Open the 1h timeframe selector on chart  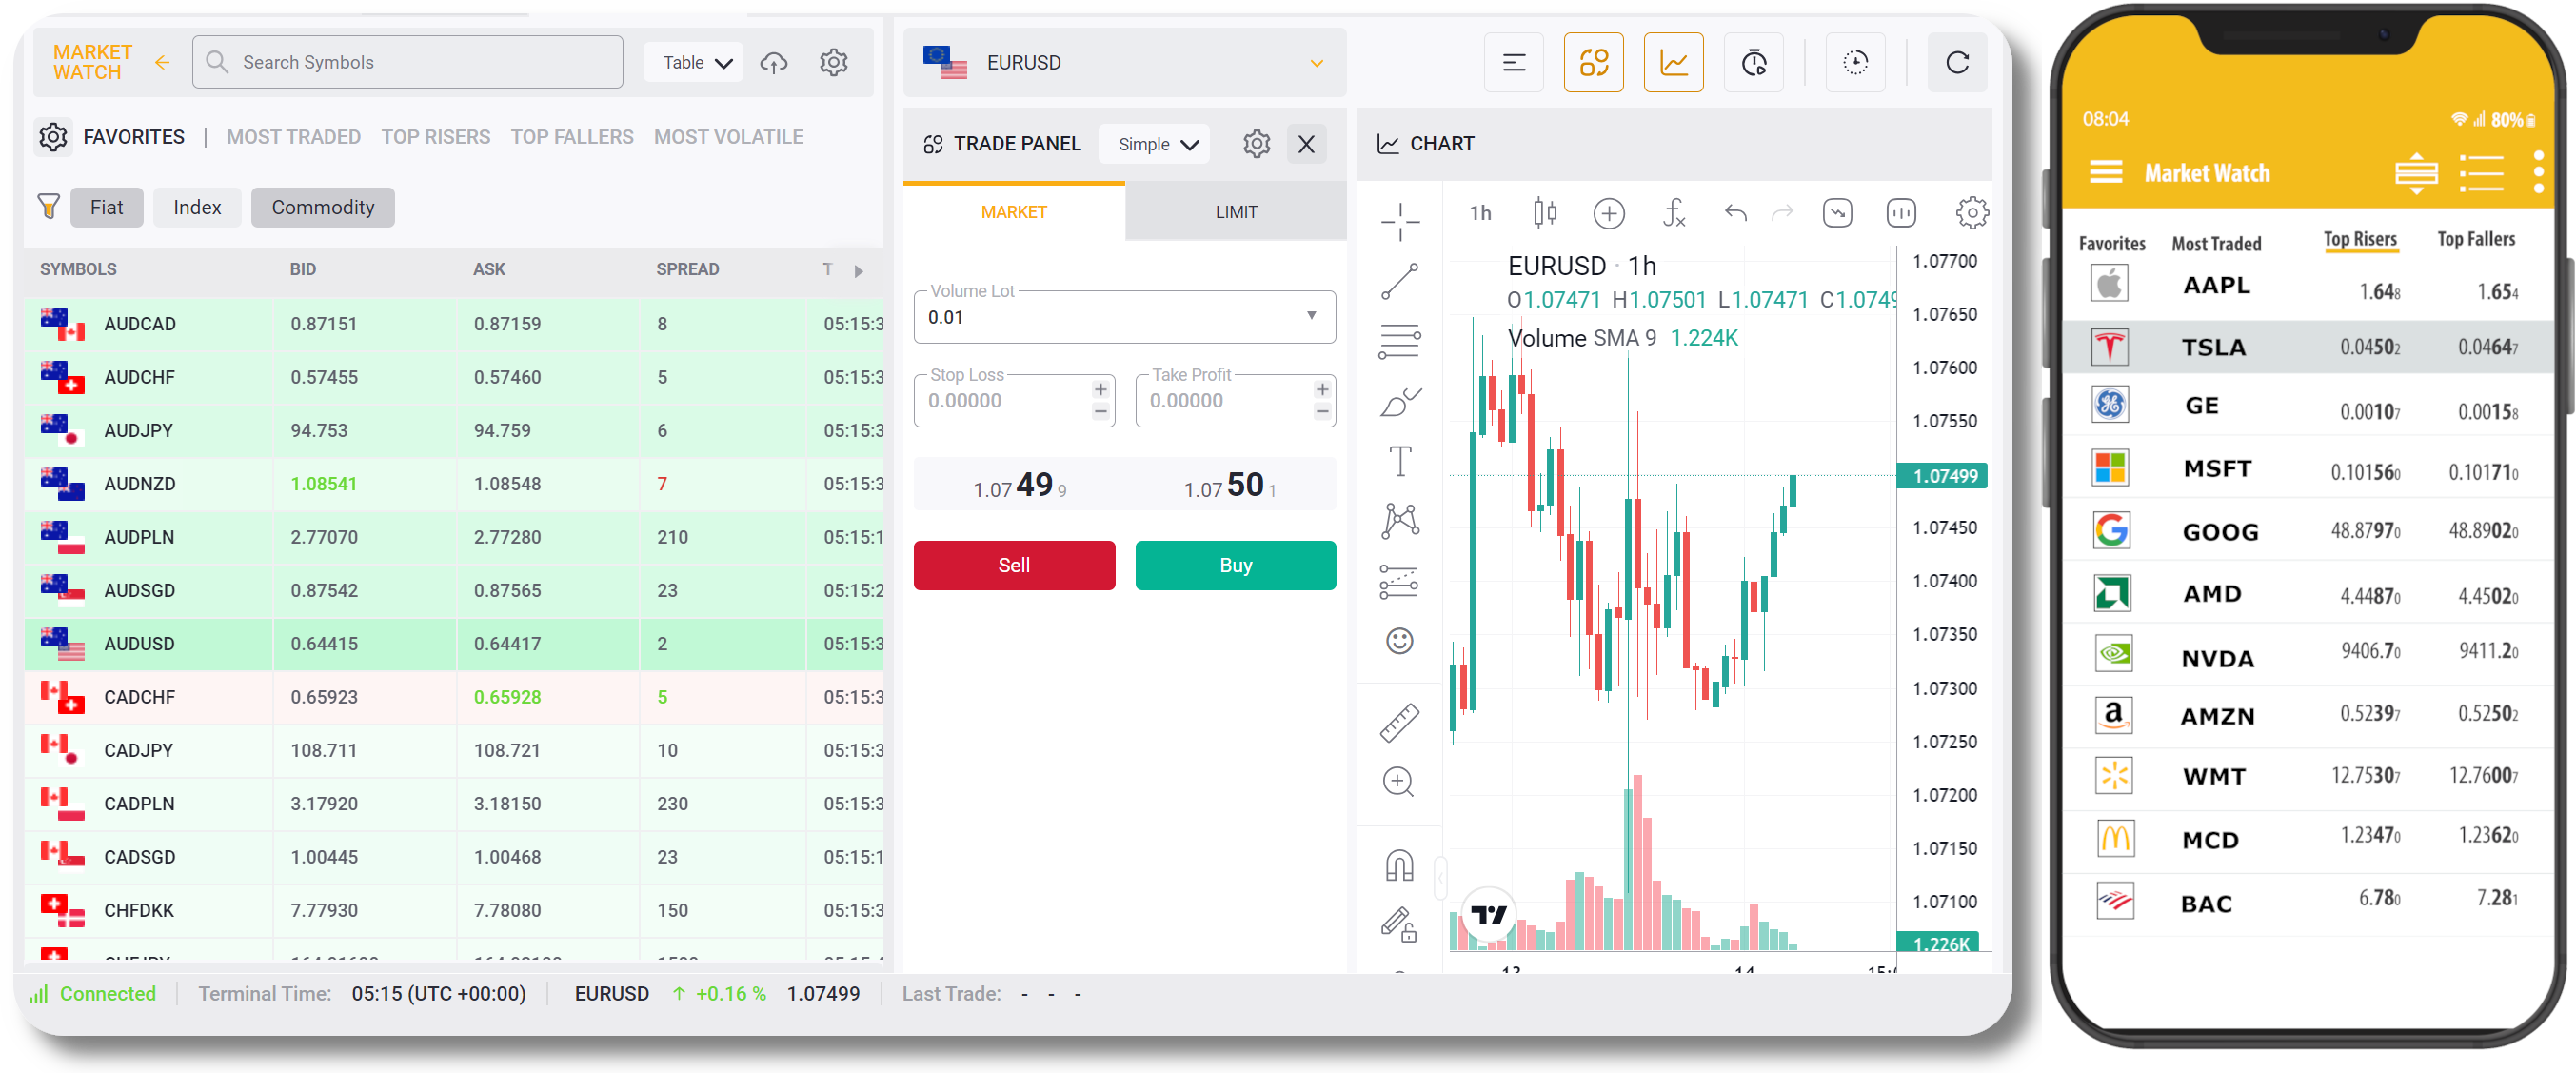click(x=1480, y=212)
